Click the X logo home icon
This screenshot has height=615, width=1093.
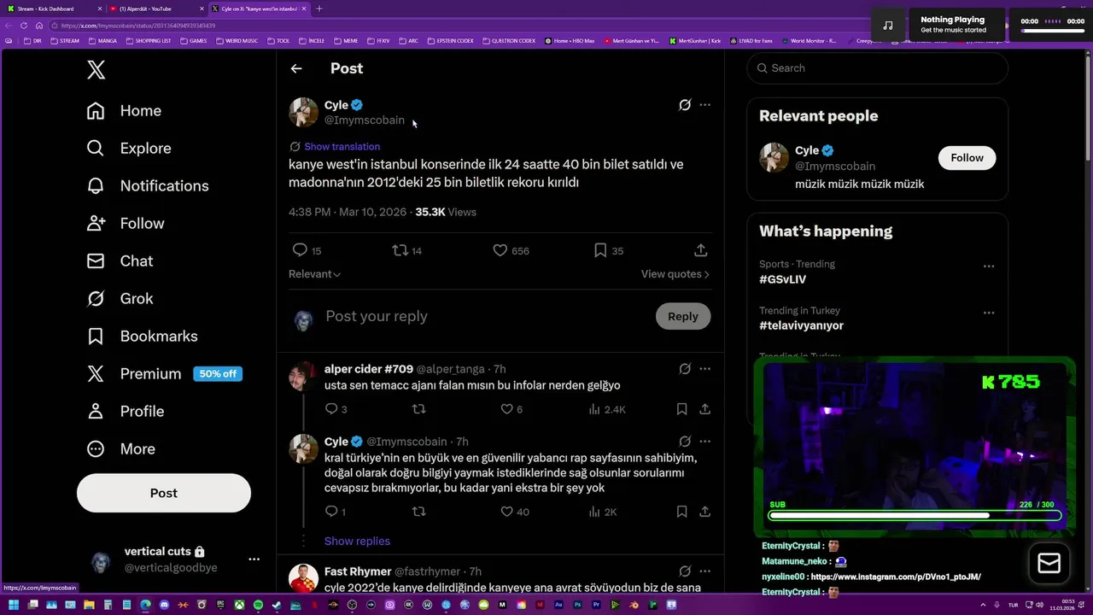[x=96, y=70]
